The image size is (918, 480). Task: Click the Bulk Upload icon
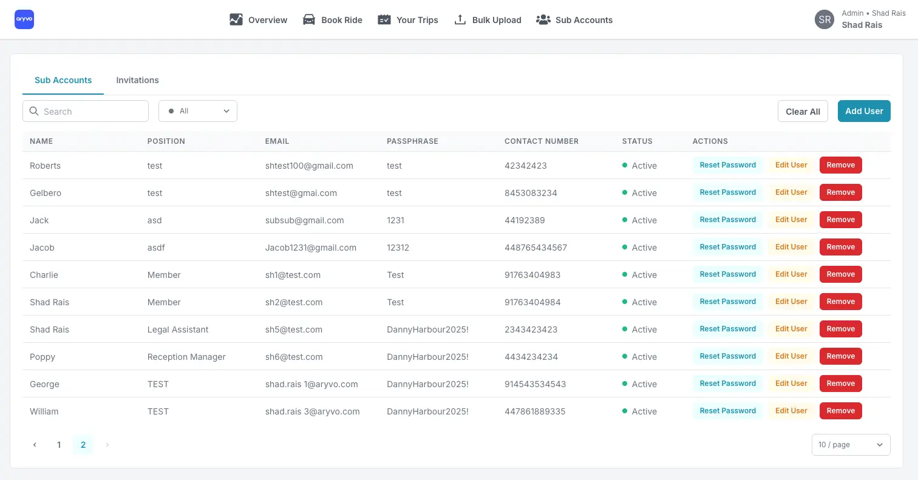tap(459, 19)
